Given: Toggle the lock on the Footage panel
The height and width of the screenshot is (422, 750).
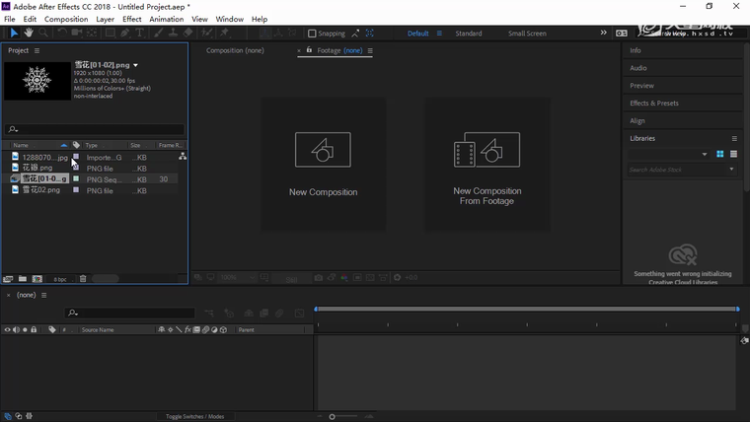Looking at the screenshot, I should (x=309, y=50).
